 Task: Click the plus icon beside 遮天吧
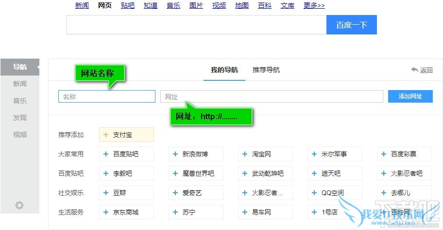click(314, 173)
